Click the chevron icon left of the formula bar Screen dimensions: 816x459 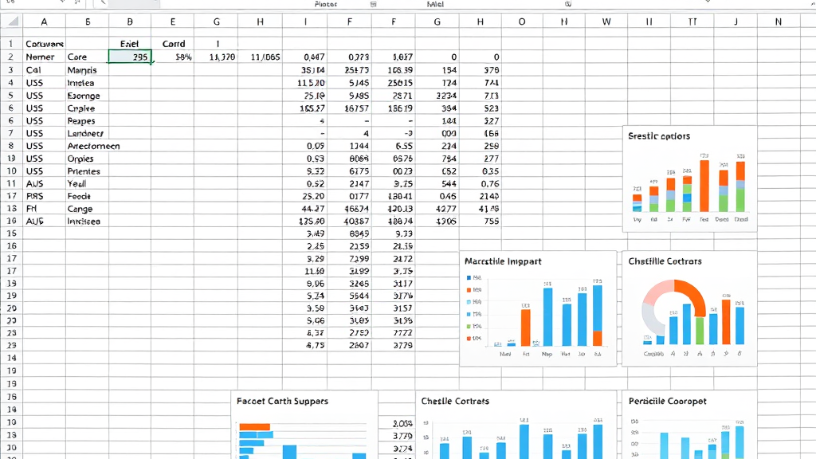[x=104, y=3]
